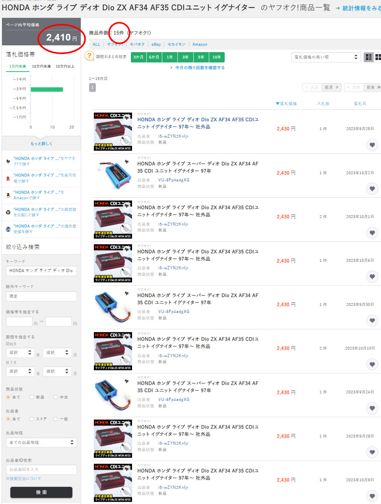Click the 出品者ID入力 input field
Image resolution: width=381 pixels, height=504 pixels.
point(41,469)
